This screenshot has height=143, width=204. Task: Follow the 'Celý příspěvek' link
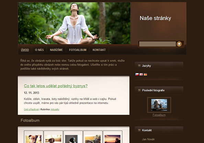(x=31, y=109)
